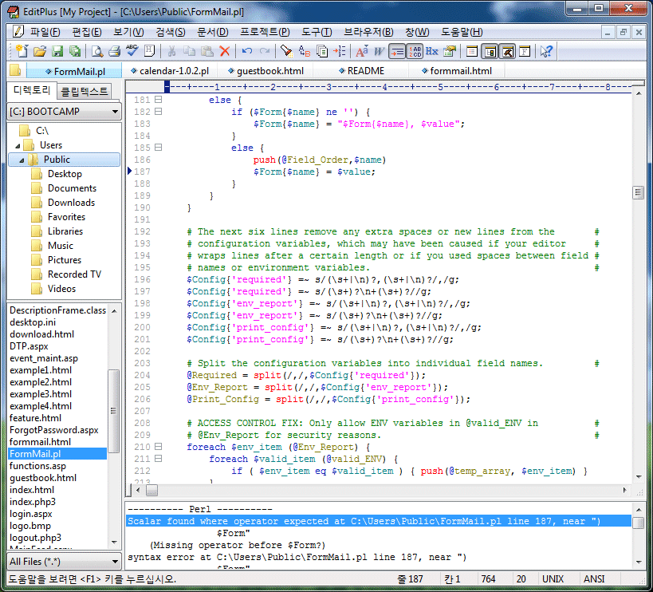Click the folder icon left of the document tabs
This screenshot has width=653, height=592.
(15, 70)
